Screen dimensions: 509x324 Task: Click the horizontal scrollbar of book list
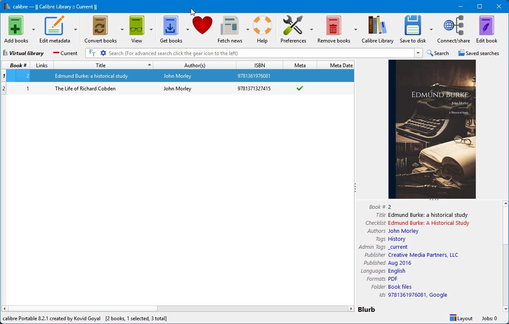click(82, 308)
